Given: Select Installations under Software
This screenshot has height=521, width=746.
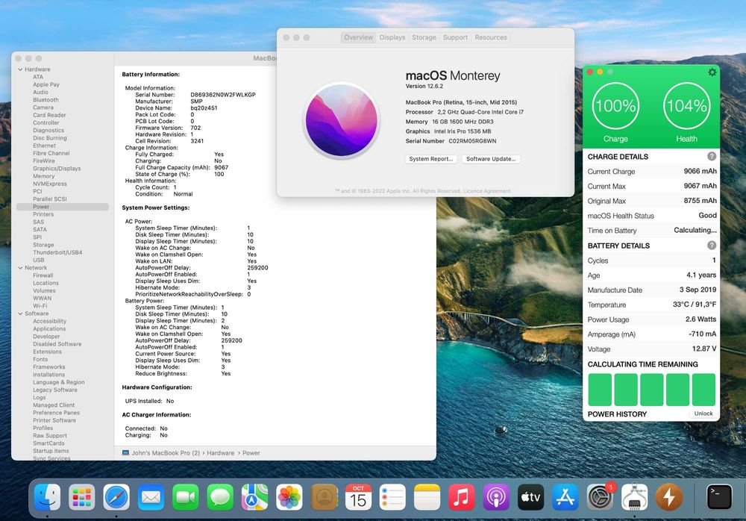Looking at the screenshot, I should 49,374.
